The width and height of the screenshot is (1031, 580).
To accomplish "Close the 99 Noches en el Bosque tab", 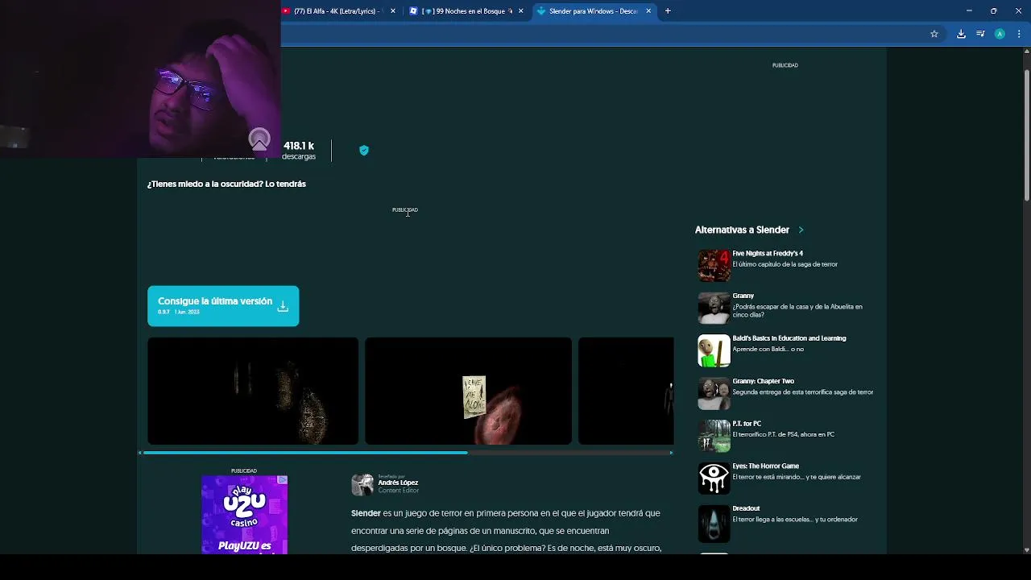I will coord(520,11).
